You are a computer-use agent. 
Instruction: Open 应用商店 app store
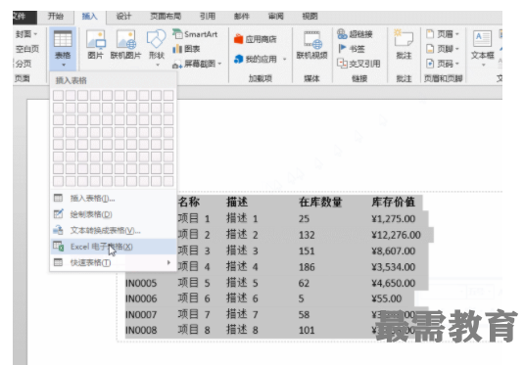click(x=255, y=39)
